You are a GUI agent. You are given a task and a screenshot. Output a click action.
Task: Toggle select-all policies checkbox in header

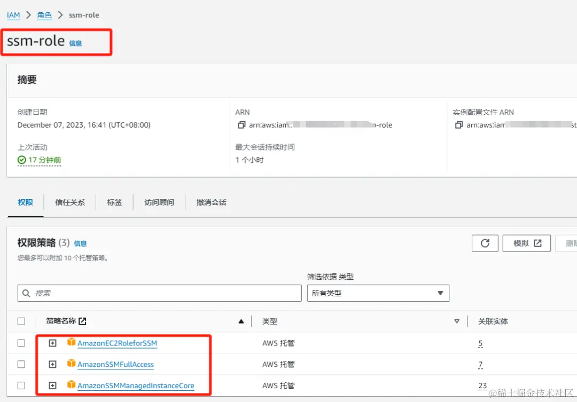pos(21,321)
